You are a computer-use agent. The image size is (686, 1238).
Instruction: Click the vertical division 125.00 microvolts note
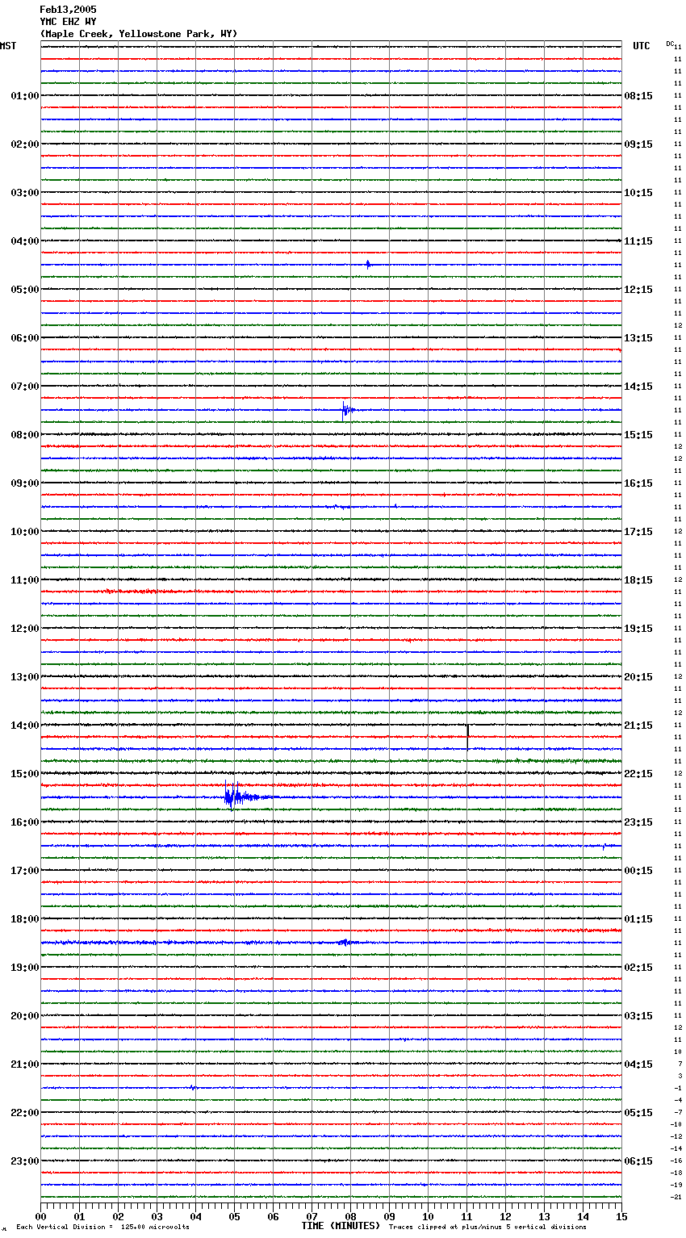click(x=102, y=1228)
